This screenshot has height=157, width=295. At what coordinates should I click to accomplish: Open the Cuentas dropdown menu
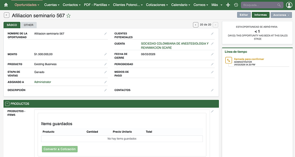tap(52, 5)
